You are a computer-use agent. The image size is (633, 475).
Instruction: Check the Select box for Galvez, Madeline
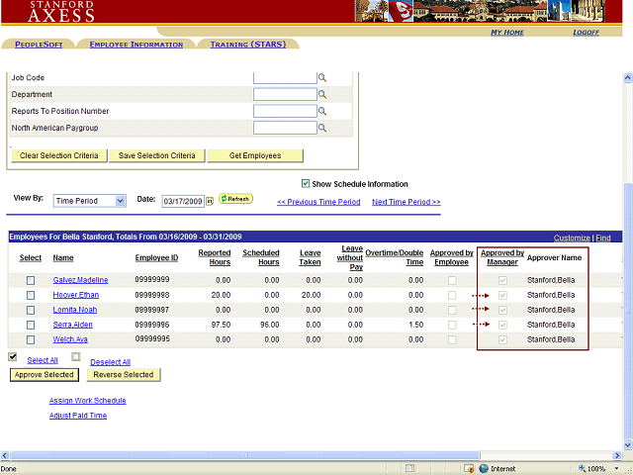[x=31, y=281]
